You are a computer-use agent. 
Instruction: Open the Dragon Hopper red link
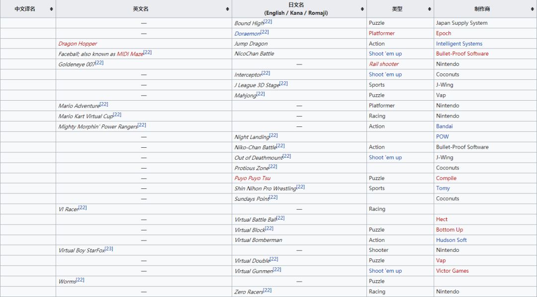(78, 44)
